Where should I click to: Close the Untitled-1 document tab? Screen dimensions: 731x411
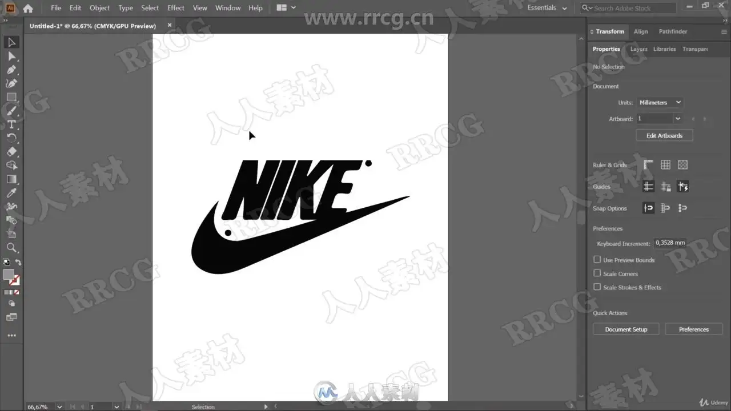[x=170, y=26]
